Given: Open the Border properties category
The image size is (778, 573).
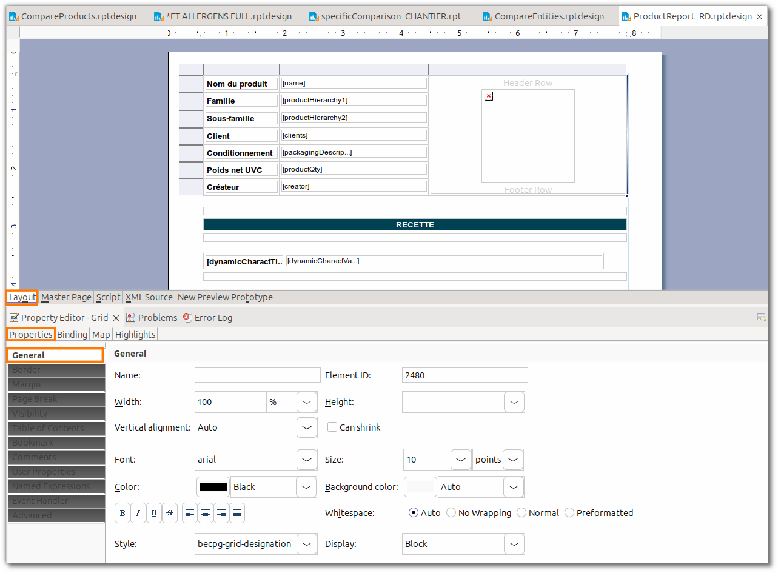Looking at the screenshot, I should pyautogui.click(x=56, y=370).
